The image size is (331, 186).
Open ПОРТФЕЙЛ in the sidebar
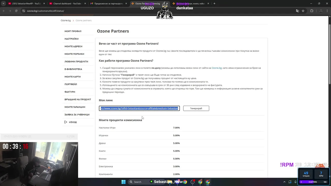tap(71, 84)
